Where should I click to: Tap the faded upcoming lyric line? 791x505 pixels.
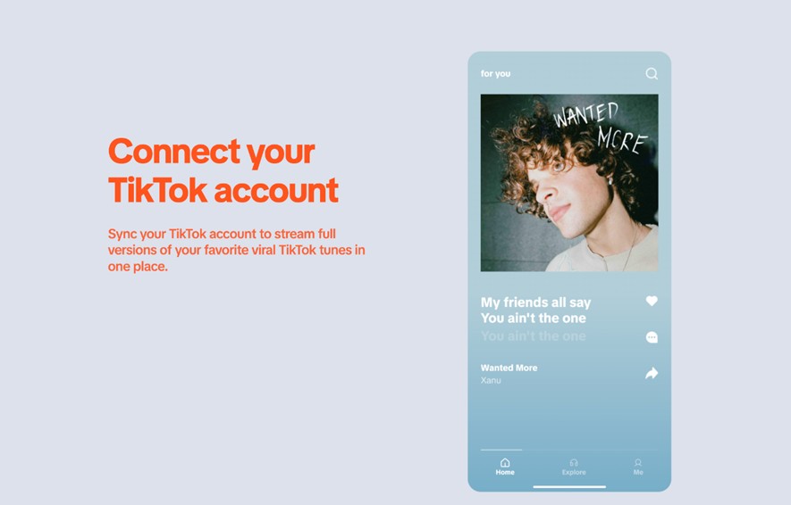tap(534, 335)
